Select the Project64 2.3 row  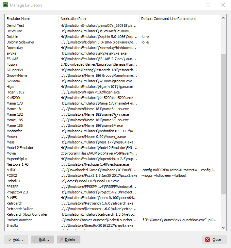point(112,192)
